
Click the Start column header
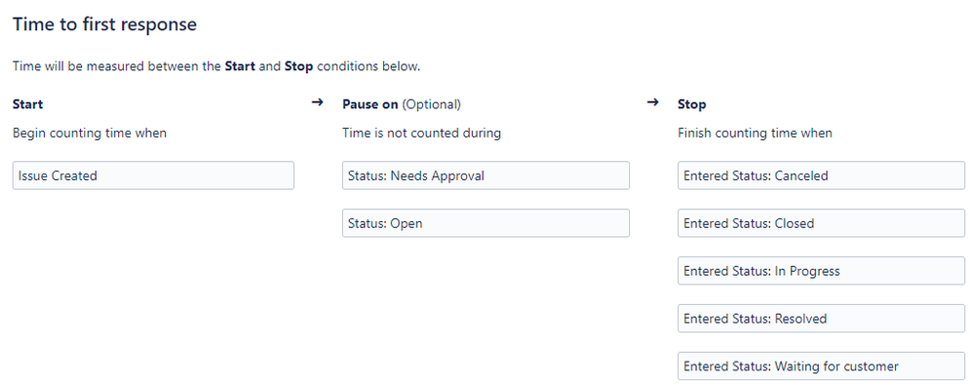(x=28, y=104)
